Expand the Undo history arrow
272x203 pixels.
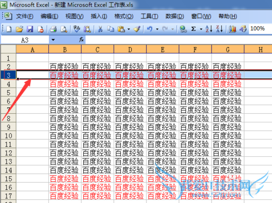(x=157, y=29)
